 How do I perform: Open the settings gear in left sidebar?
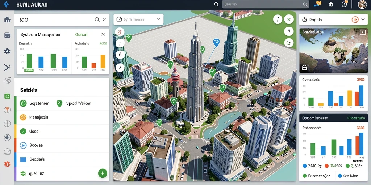click(x=7, y=51)
